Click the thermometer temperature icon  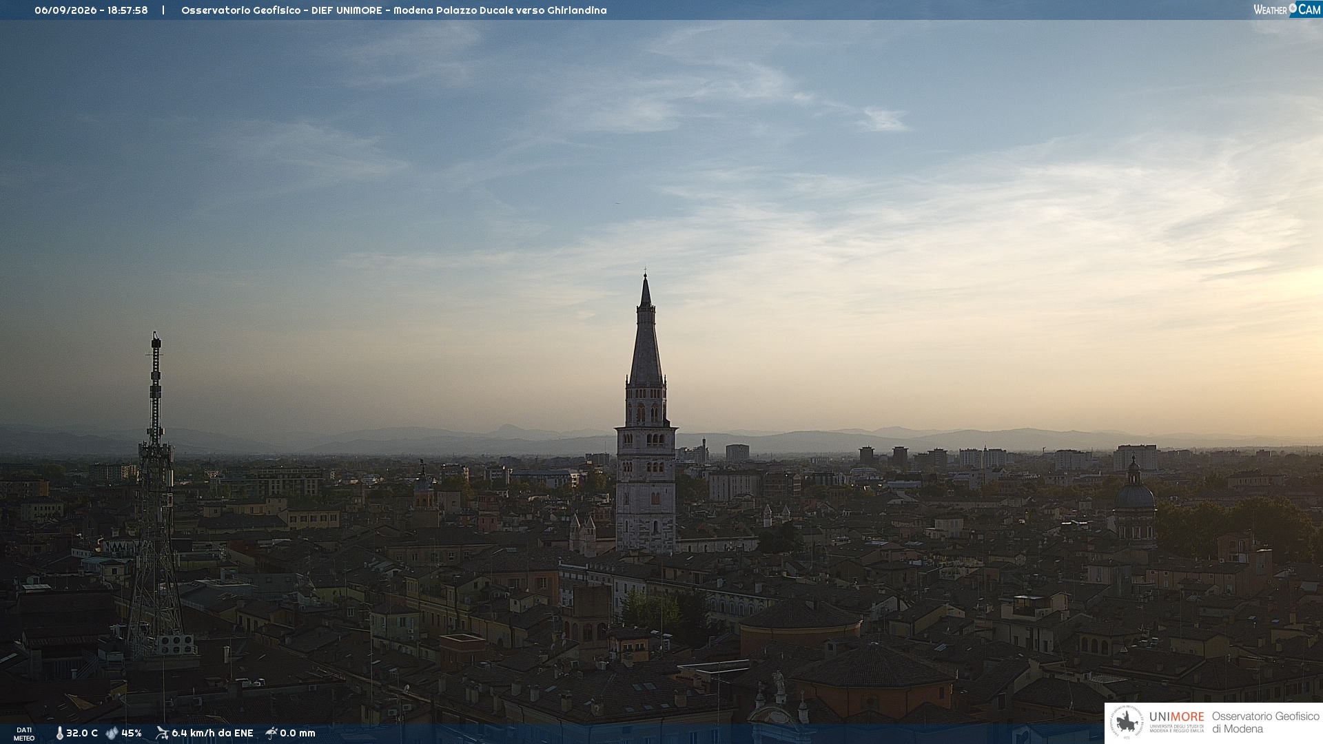[59, 734]
